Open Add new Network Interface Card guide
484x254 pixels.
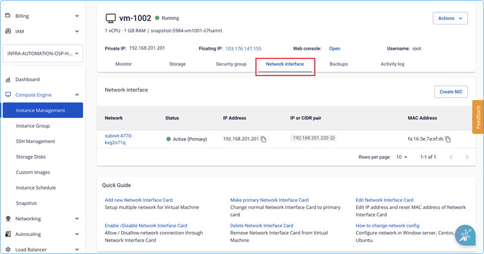(139, 200)
